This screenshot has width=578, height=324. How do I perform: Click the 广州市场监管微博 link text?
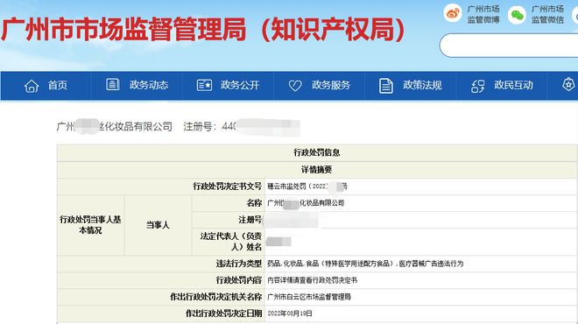coord(483,14)
